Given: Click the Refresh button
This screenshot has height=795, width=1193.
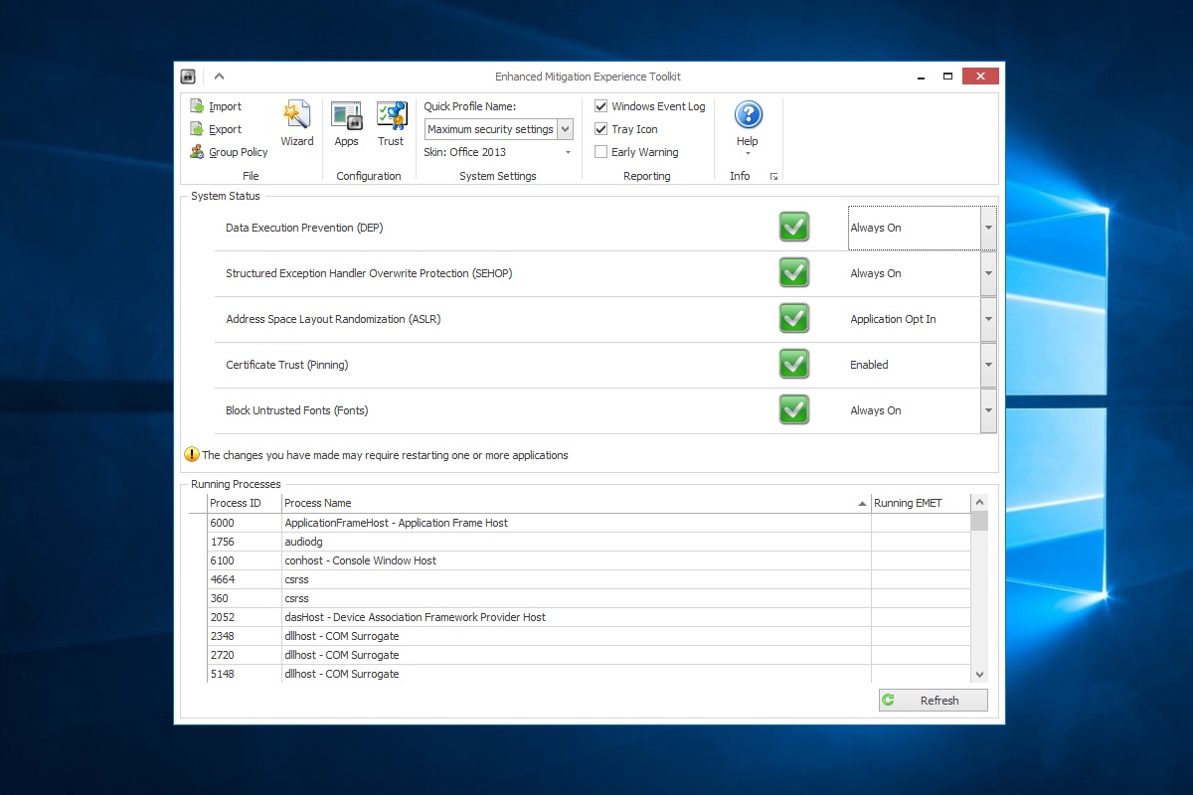Looking at the screenshot, I should tap(934, 701).
